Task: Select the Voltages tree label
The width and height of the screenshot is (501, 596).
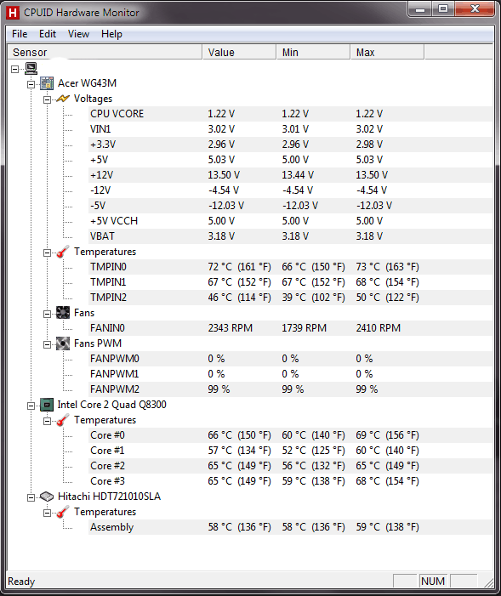Action: click(93, 99)
